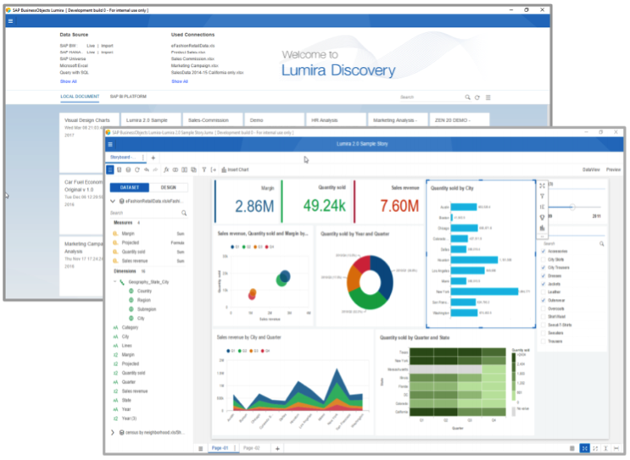Click search magnifier in dataset panel

[184, 213]
